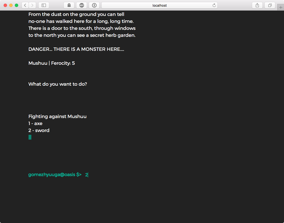
Task: Open the Adblock Plus extension
Action: 81,5
